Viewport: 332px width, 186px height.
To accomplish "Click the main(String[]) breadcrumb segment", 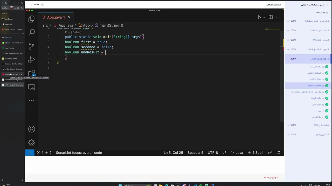I will [x=109, y=25].
